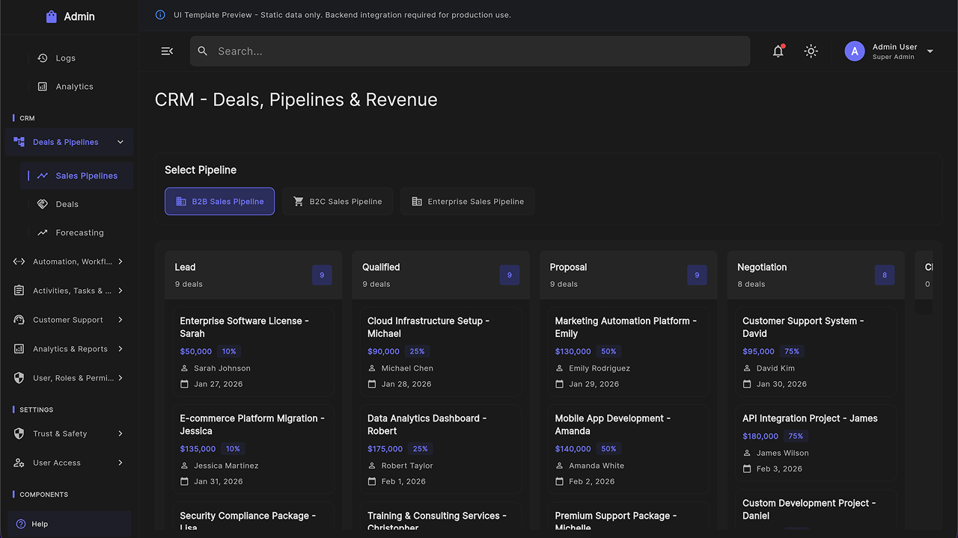Click Lead column count badge 9
This screenshot has height=538, width=958.
[x=322, y=275]
